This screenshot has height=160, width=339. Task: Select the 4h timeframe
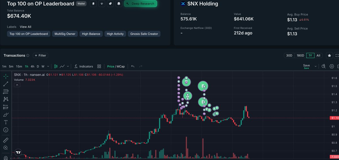[32, 66]
